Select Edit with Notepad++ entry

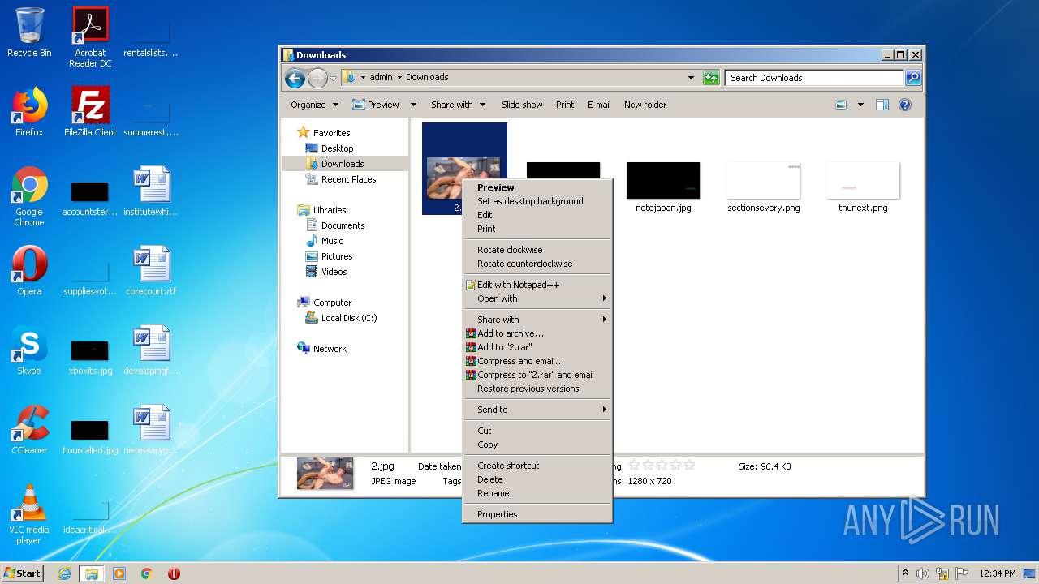(x=537, y=285)
